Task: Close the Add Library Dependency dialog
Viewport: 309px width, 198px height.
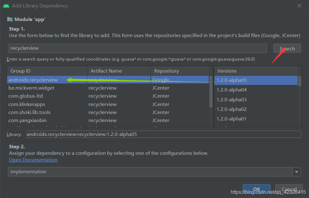Action: point(299,6)
